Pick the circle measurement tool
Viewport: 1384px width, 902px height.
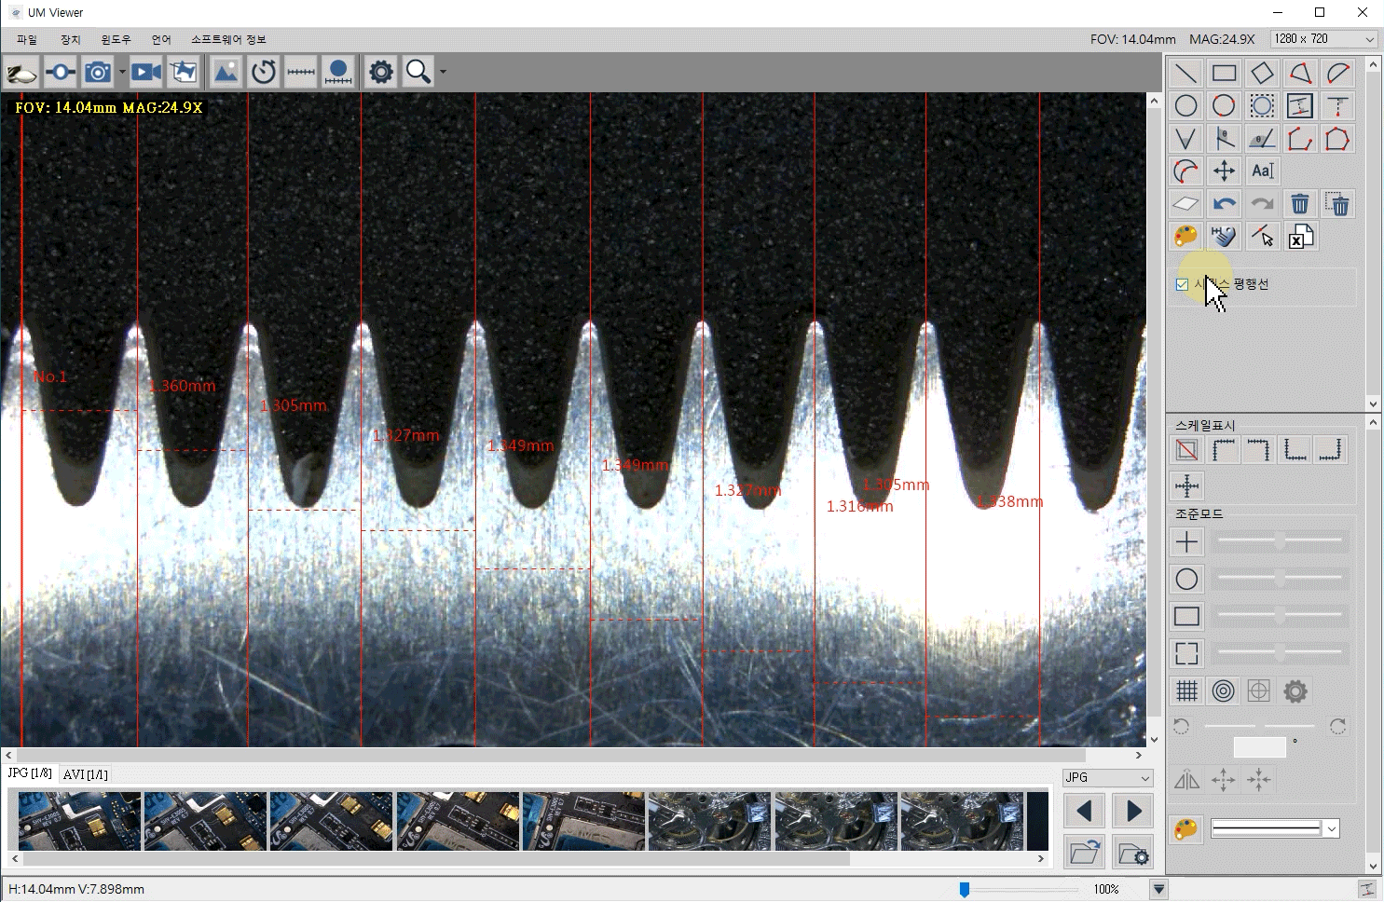tap(1185, 106)
